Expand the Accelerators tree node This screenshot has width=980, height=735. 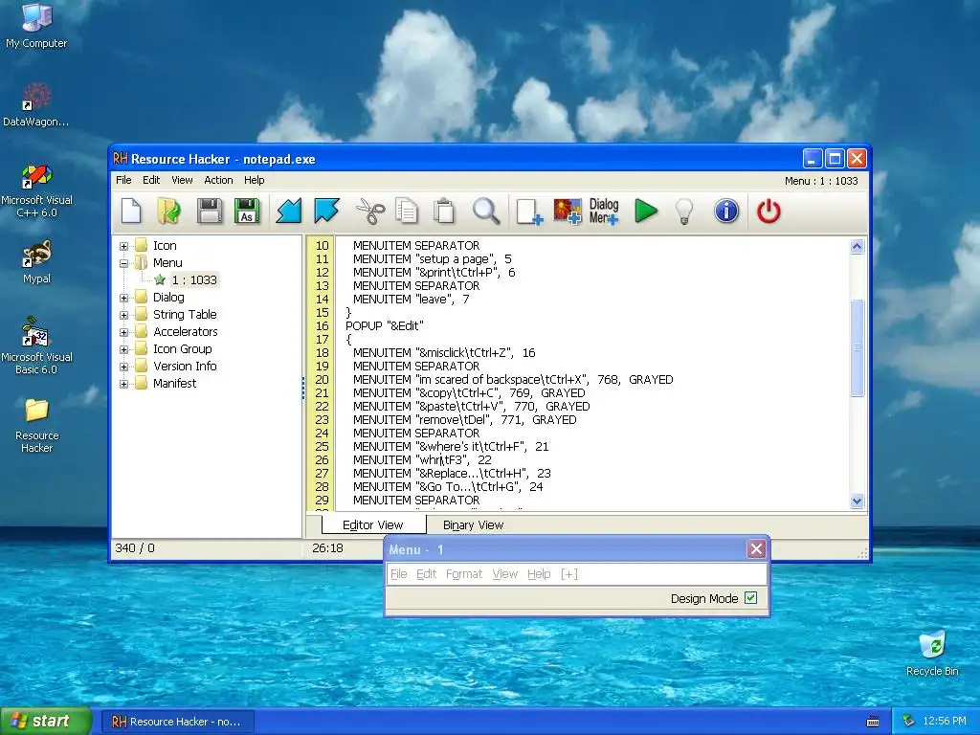123,332
